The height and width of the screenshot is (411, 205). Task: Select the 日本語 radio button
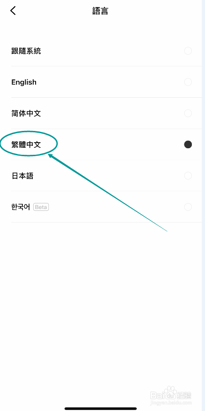pyautogui.click(x=188, y=176)
